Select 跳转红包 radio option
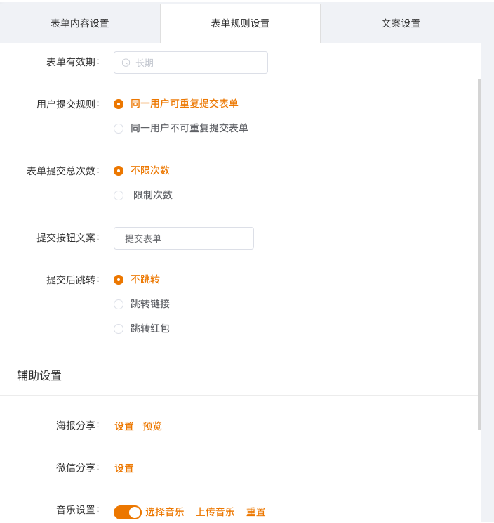The width and height of the screenshot is (494, 523). [119, 329]
